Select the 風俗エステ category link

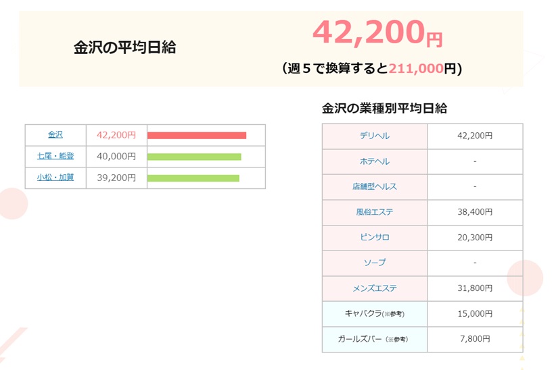[x=375, y=212]
